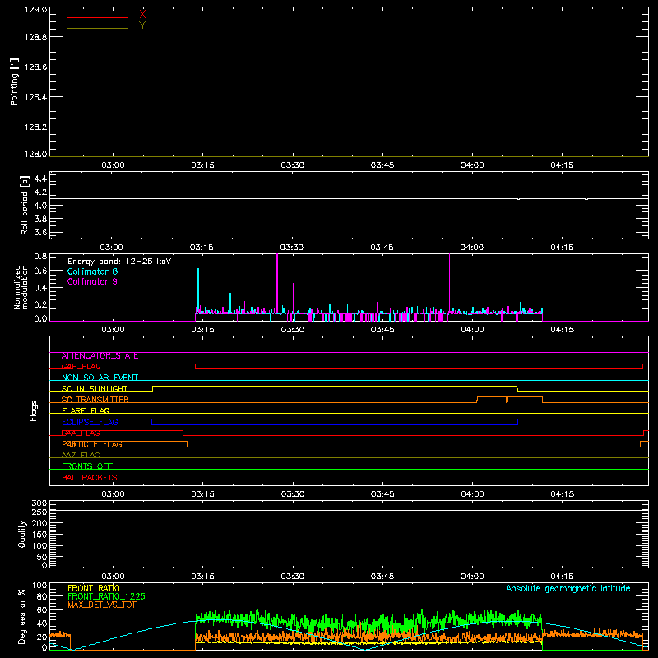The height and width of the screenshot is (658, 658).
Task: Click the NON_SOLAR_EVENT flag label
Action: tap(100, 378)
